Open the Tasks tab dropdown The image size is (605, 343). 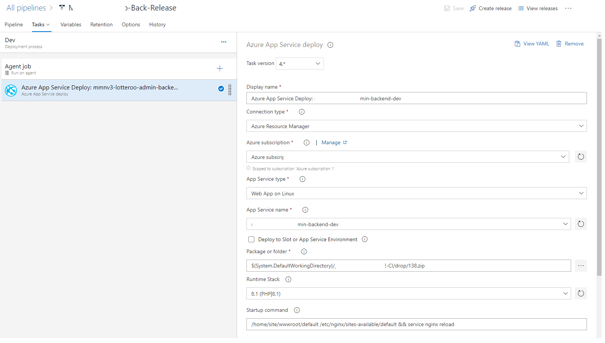41,24
